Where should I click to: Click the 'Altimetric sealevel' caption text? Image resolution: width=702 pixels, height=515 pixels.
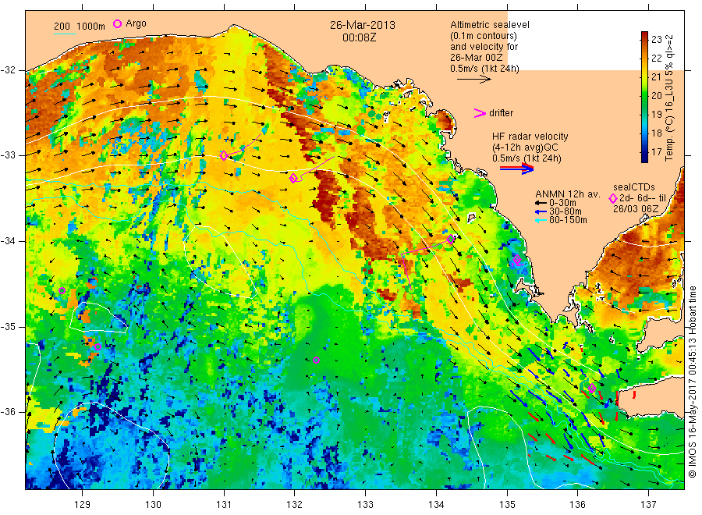490,25
